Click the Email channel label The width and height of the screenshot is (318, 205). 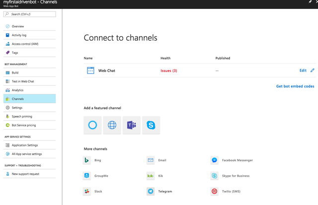click(x=162, y=160)
